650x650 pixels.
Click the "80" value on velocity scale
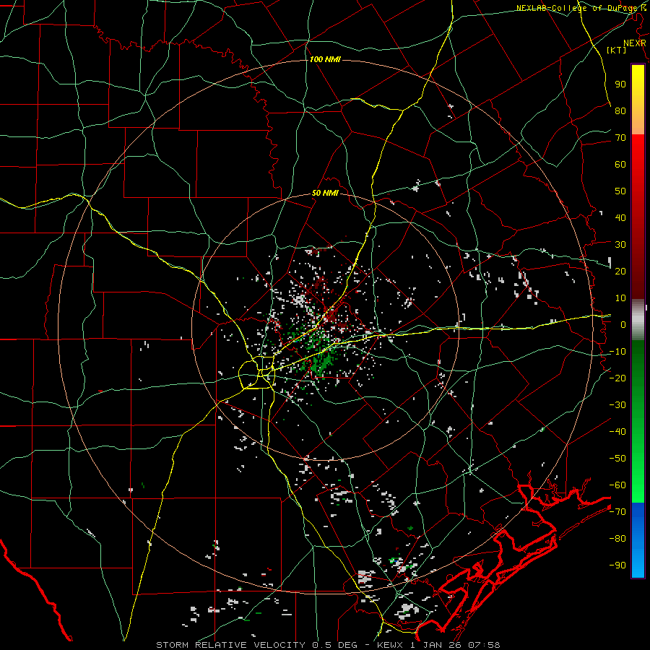coord(620,110)
